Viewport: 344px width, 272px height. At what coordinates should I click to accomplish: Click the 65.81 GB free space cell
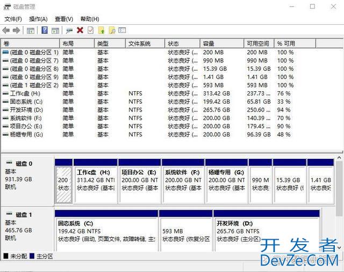click(259, 101)
